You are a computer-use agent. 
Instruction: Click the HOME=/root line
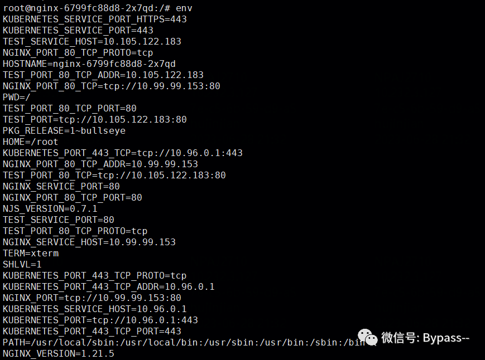[x=30, y=142]
